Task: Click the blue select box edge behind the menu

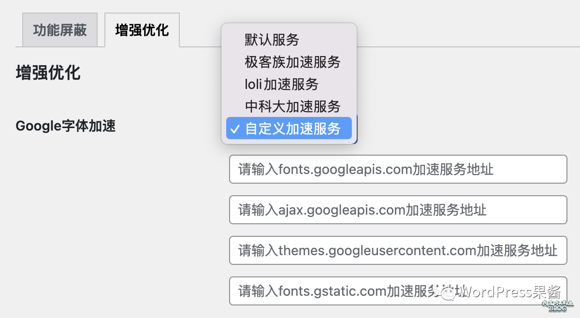Action: pos(356,130)
